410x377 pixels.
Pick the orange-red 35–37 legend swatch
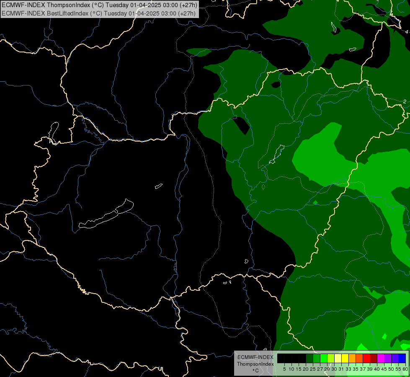[359, 359]
